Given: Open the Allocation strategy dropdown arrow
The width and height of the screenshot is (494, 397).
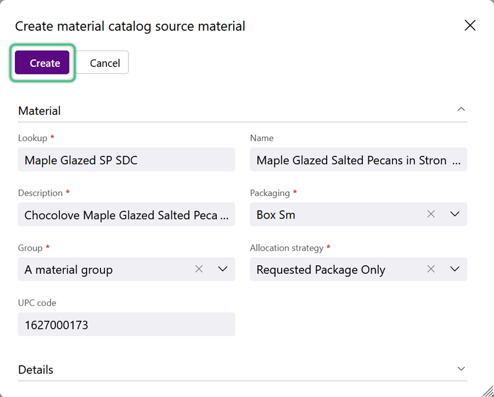Looking at the screenshot, I should pyautogui.click(x=454, y=269).
